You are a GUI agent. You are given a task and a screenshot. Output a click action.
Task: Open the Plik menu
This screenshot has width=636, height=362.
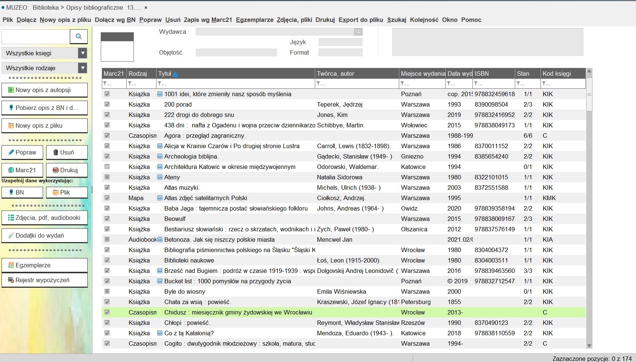coord(8,20)
